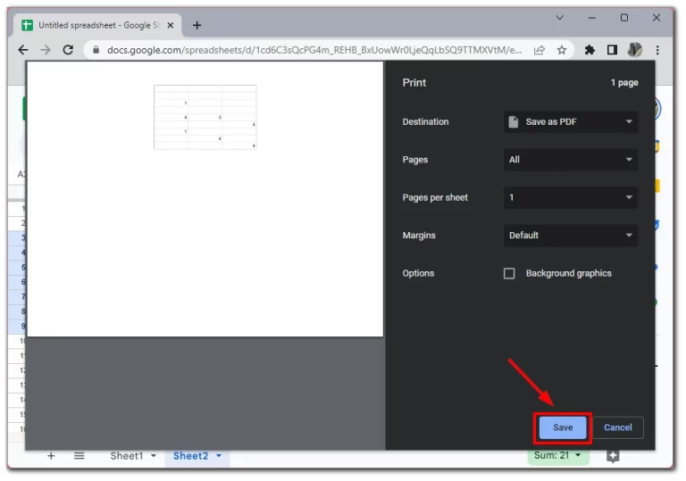Open the Pages per sheet dropdown
This screenshot has height=481, width=686.
pyautogui.click(x=571, y=198)
